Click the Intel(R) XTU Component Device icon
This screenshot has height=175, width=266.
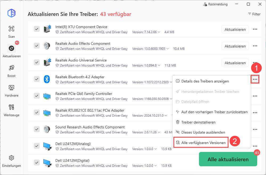click(x=47, y=29)
